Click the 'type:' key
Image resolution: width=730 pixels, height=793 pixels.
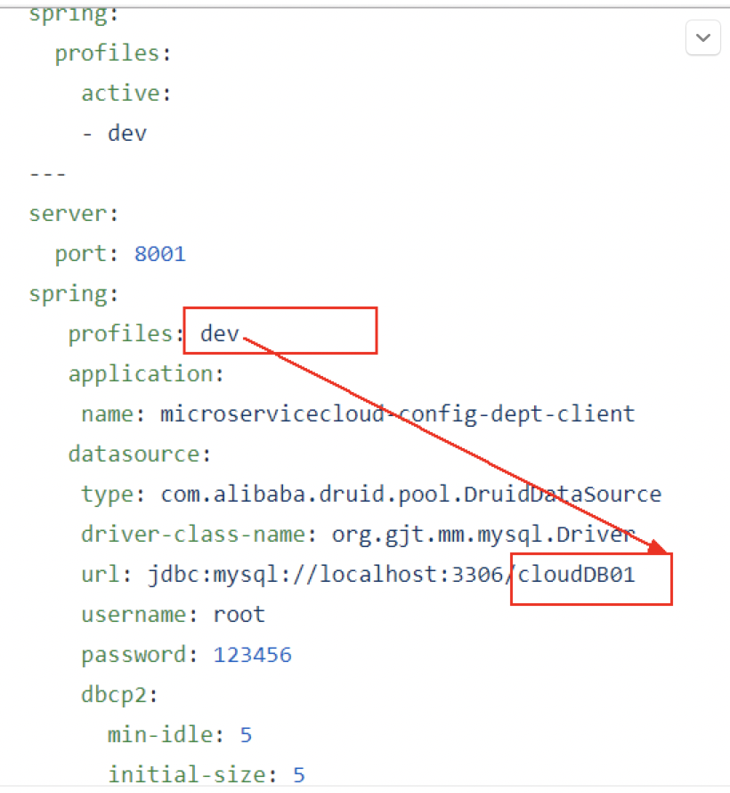pyautogui.click(x=113, y=495)
